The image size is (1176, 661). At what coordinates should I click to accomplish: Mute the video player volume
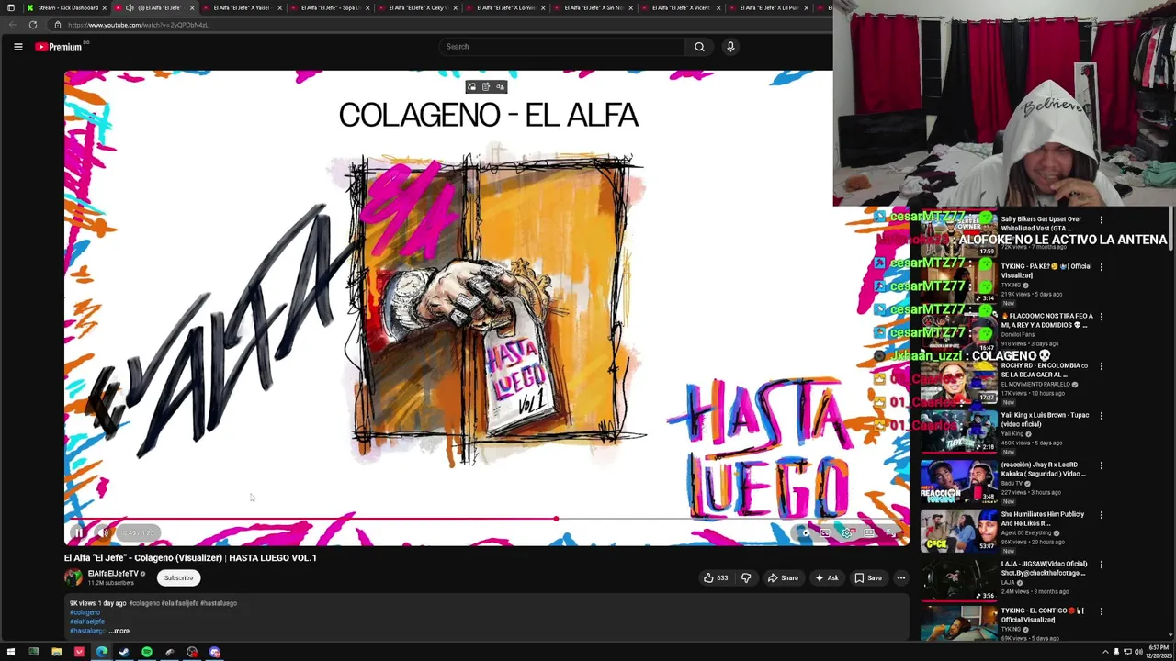104,532
